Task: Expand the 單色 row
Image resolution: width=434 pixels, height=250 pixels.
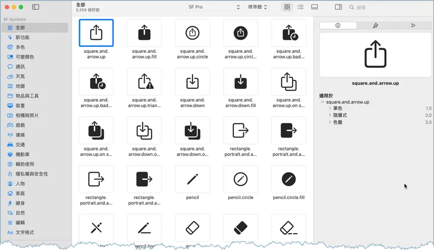Action: click(x=330, y=108)
